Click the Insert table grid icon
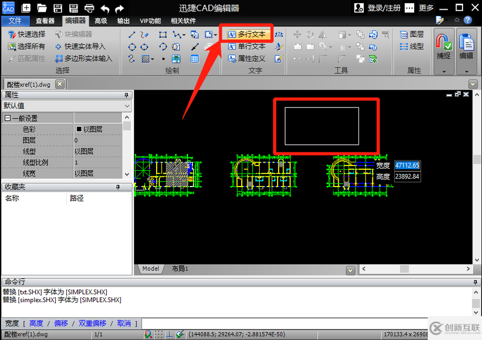The width and height of the screenshot is (482, 340). (x=195, y=59)
